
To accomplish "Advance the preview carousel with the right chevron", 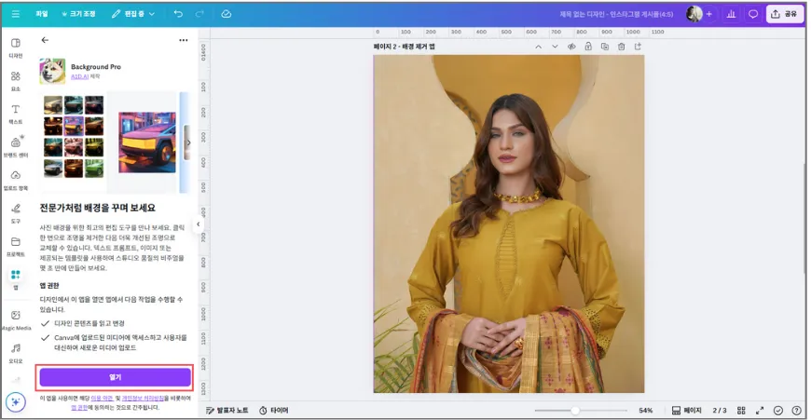I will (188, 142).
